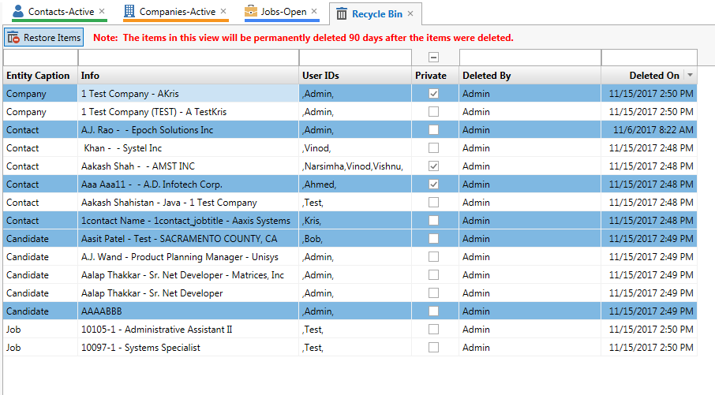
Task: Select '1contact Name - 1contact_jobtitle - Aaxis Systems' cell
Action: pos(189,221)
